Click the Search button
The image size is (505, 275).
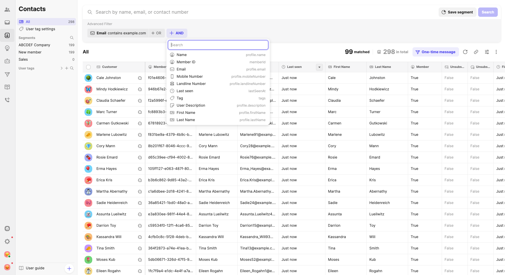coord(488,12)
